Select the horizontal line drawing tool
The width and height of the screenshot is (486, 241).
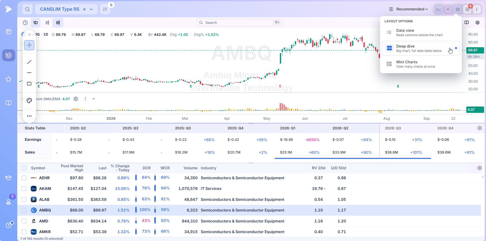(x=29, y=73)
